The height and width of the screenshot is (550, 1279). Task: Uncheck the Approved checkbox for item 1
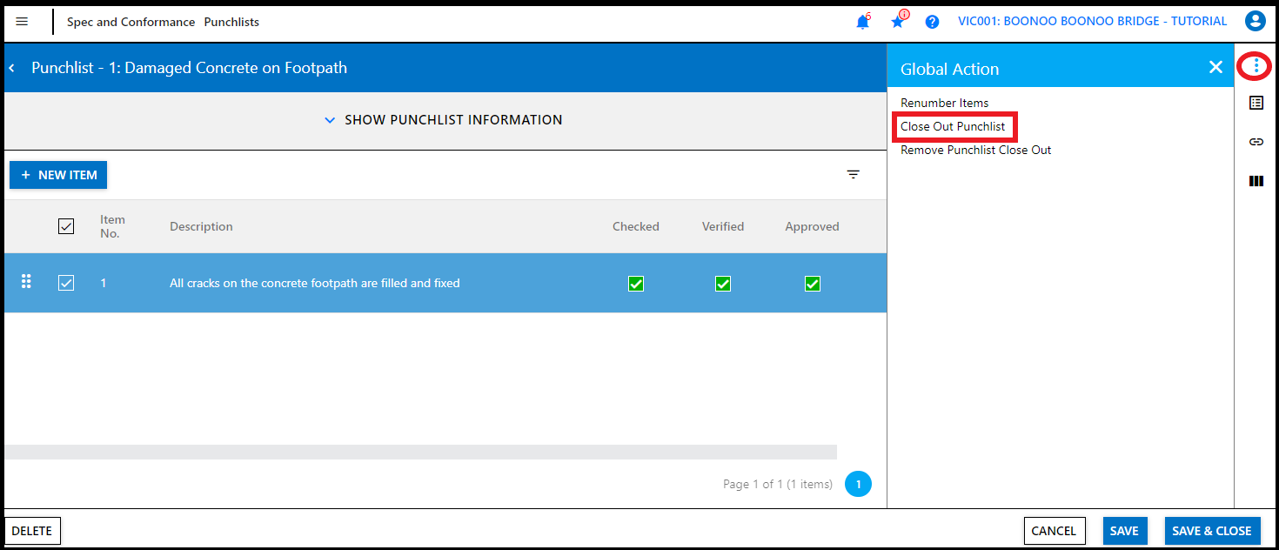tap(812, 284)
